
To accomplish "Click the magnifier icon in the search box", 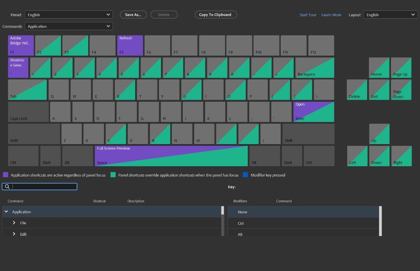I will coord(7,186).
